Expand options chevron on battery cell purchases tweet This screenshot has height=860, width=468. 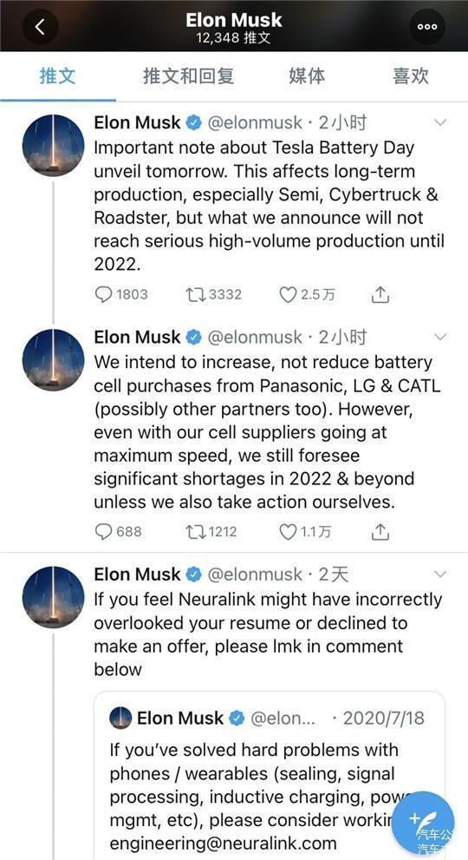[x=440, y=336]
